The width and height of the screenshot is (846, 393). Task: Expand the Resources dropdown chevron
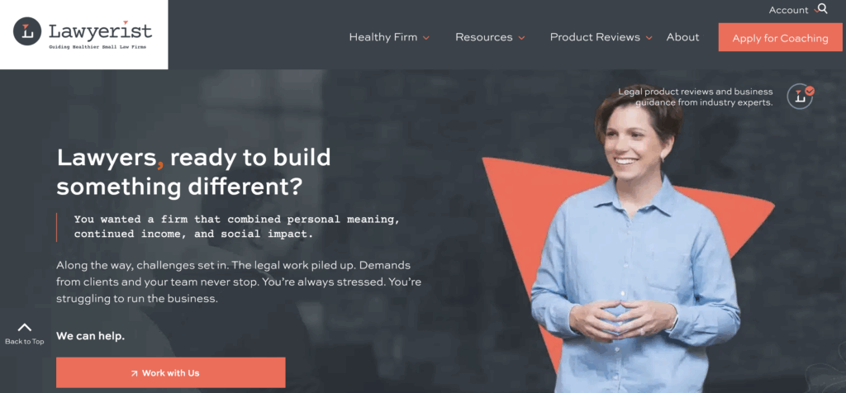point(522,38)
